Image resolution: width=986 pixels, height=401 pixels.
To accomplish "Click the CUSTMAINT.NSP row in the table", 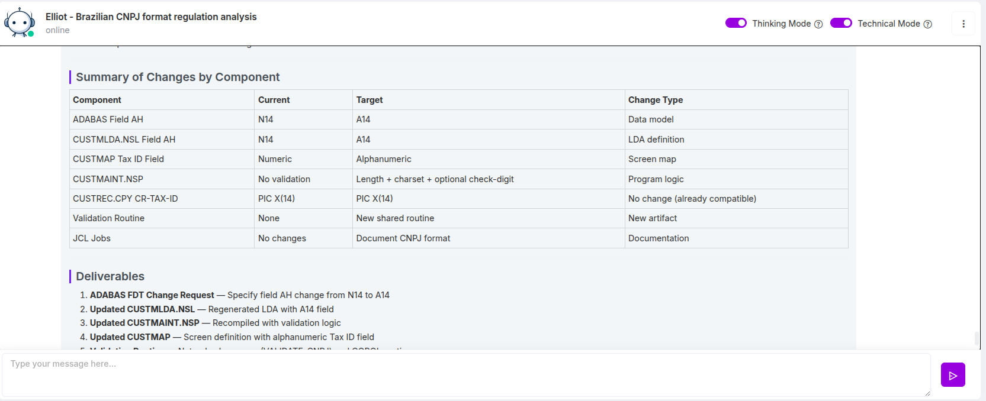I will tap(108, 179).
